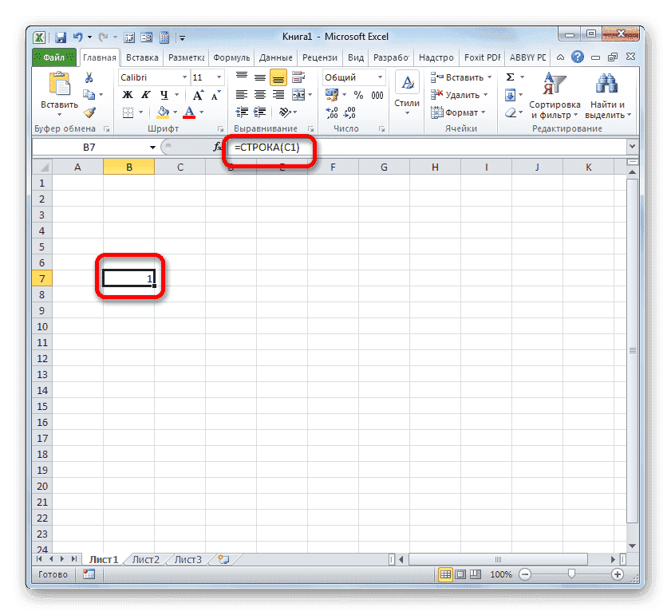The image size is (671, 615).
Task: Apply italic formatting with the K icon
Action: coord(144,93)
